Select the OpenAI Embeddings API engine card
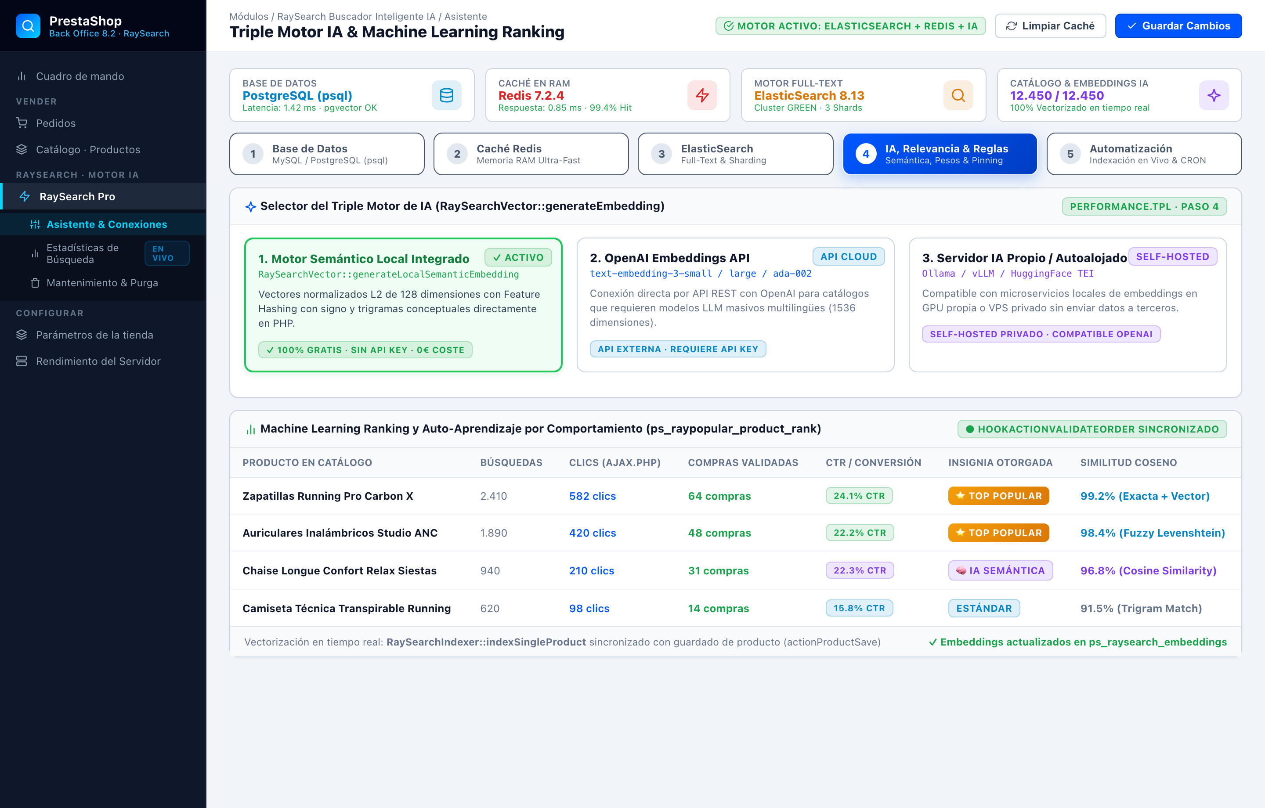This screenshot has height=808, width=1265. pyautogui.click(x=735, y=305)
